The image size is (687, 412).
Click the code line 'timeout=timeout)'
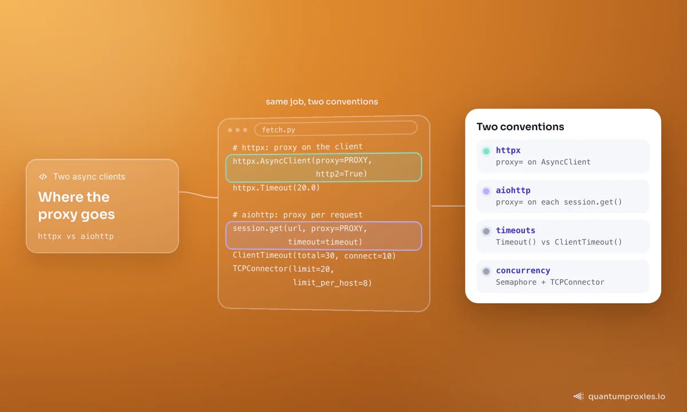click(x=325, y=242)
